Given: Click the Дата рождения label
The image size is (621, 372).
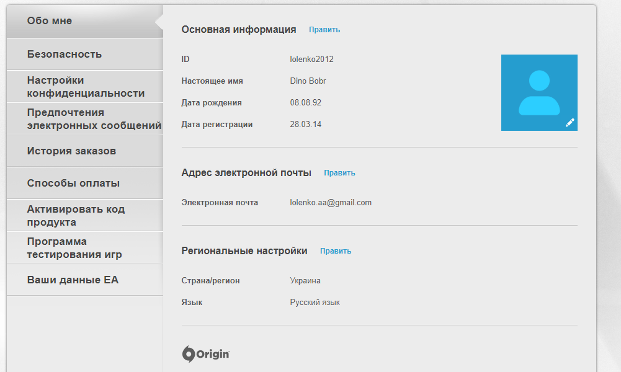Looking at the screenshot, I should (x=212, y=103).
